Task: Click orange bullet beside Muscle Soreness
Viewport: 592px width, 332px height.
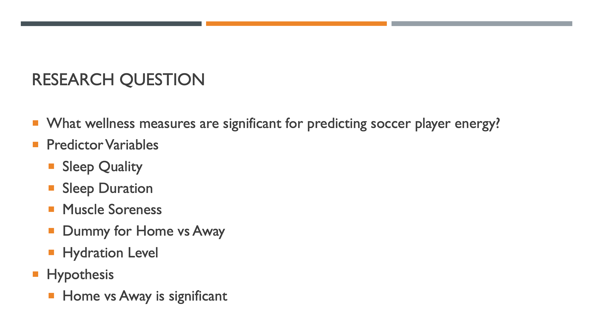Action: (51, 209)
